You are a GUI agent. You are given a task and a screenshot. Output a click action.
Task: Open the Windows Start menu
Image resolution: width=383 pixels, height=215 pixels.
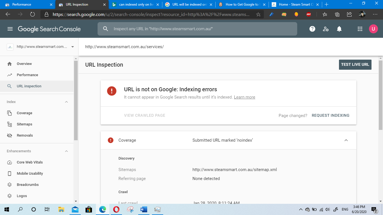tap(7, 209)
